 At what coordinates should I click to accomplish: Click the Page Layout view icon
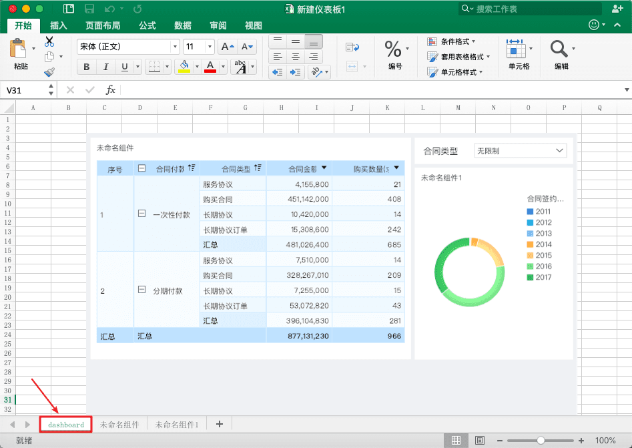479,441
